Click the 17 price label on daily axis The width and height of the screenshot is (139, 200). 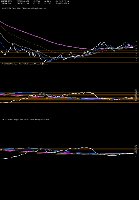pos(136,56)
